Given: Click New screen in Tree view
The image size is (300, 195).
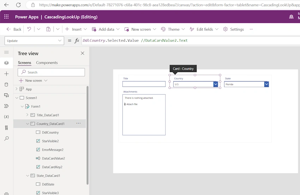Looking at the screenshot, I should point(33,80).
